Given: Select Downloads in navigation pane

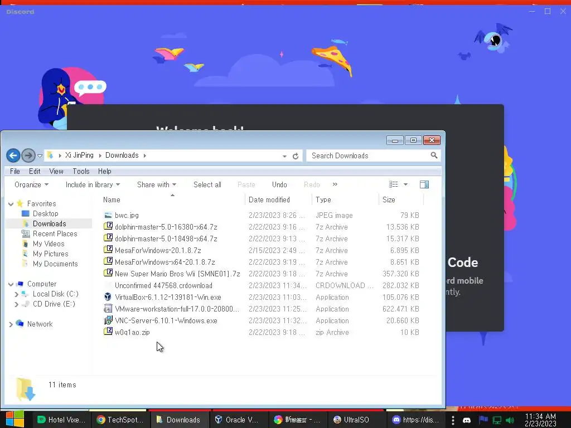Looking at the screenshot, I should click(x=49, y=223).
